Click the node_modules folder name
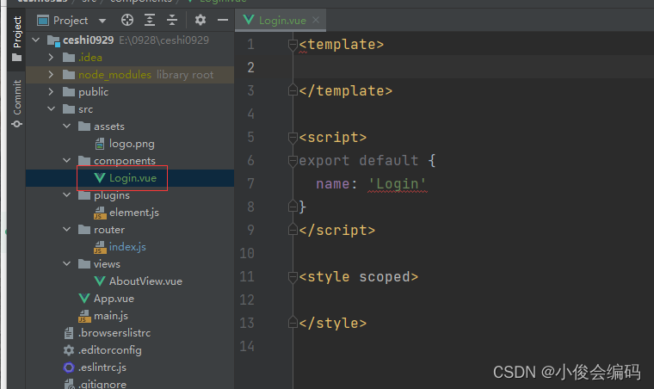 tap(114, 75)
